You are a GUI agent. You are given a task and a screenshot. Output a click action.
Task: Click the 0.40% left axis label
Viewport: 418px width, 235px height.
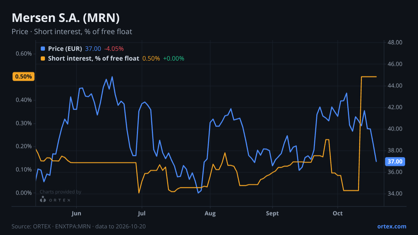coord(24,100)
